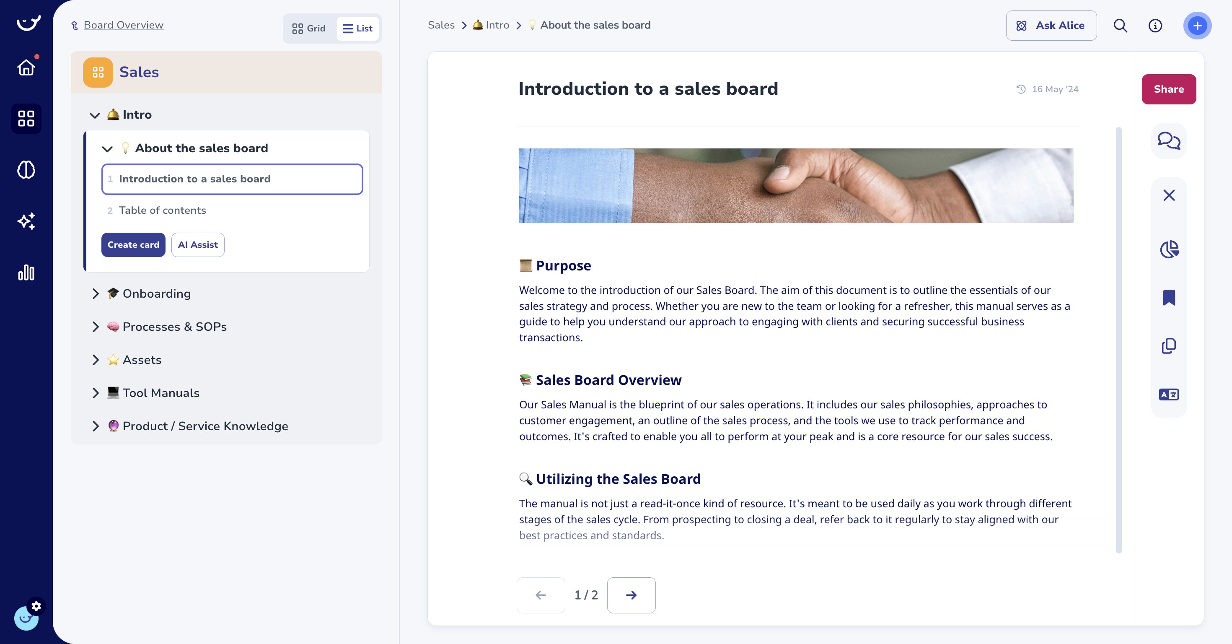Switch to Grid view
Screen dimensions: 1232x644
308,28
